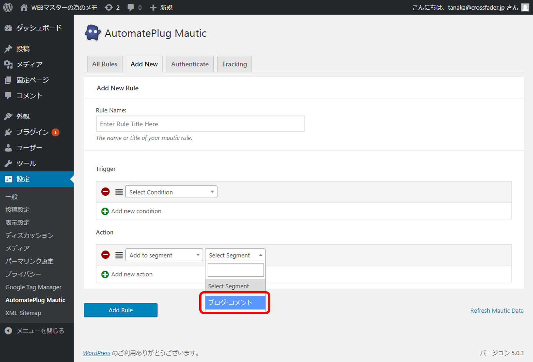
Task: Open the Select Condition dropdown
Action: pos(171,192)
